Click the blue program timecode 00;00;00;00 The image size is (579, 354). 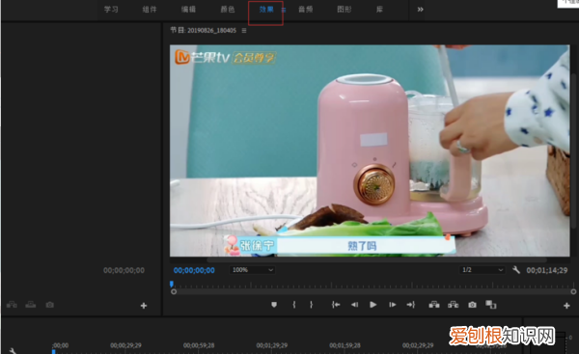[x=194, y=270]
